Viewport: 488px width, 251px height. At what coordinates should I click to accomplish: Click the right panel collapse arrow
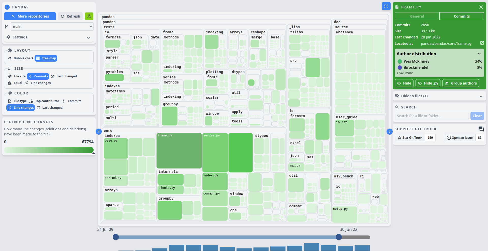coord(389,131)
